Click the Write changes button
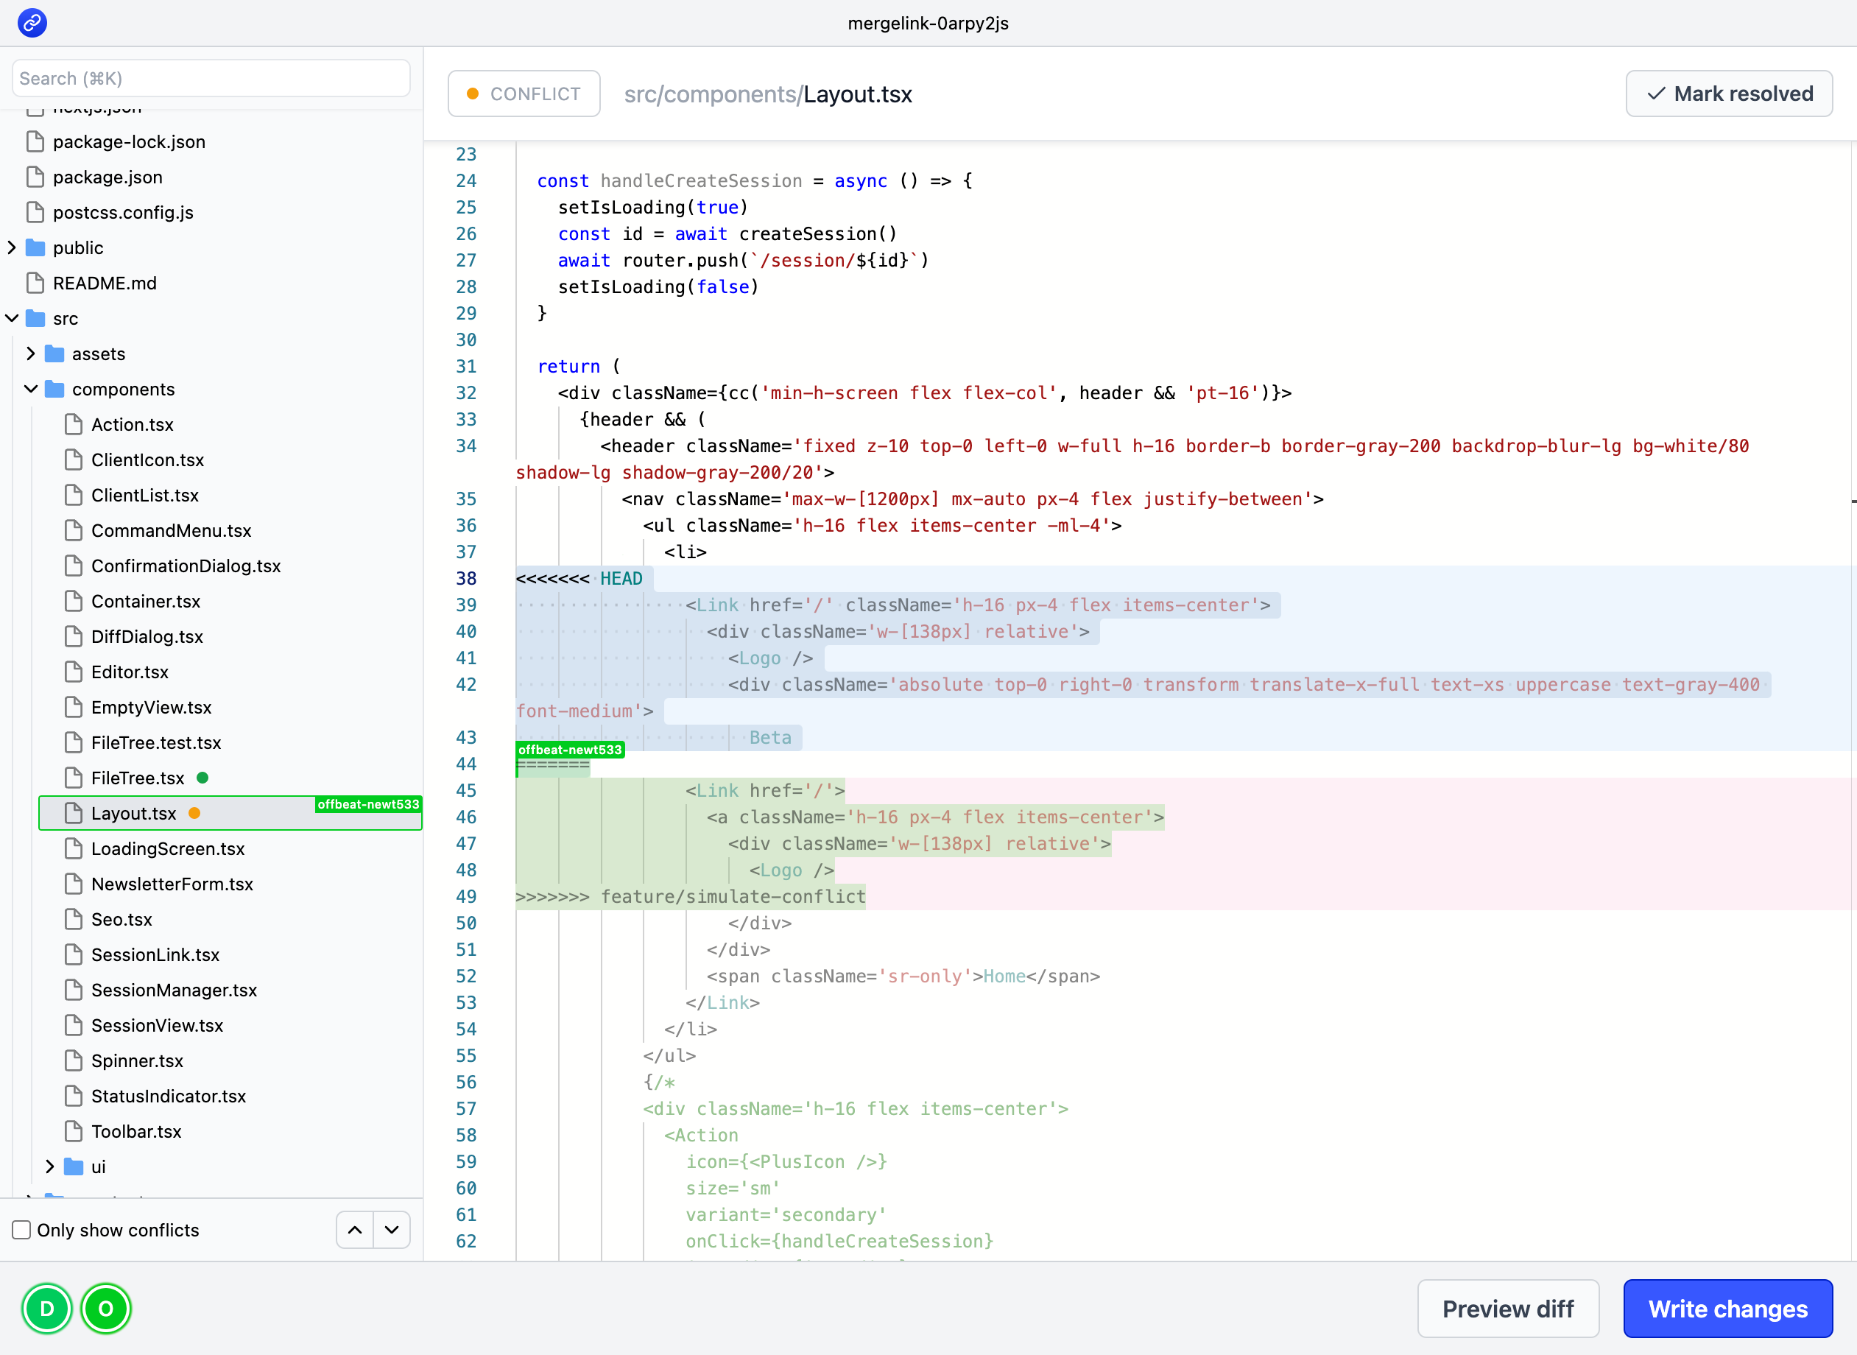 click(x=1727, y=1309)
